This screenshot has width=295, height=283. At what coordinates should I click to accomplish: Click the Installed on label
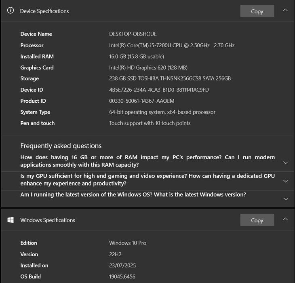[x=34, y=265]
